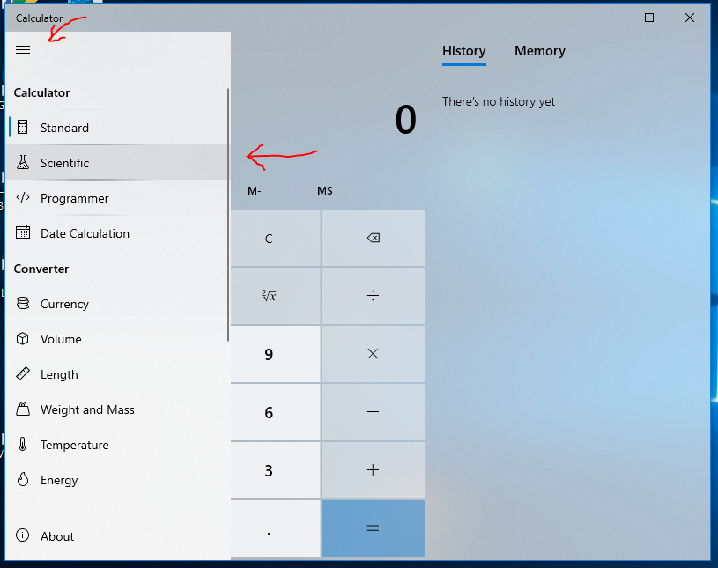Click the Programmer code brackets icon
The width and height of the screenshot is (718, 568).
tap(22, 197)
